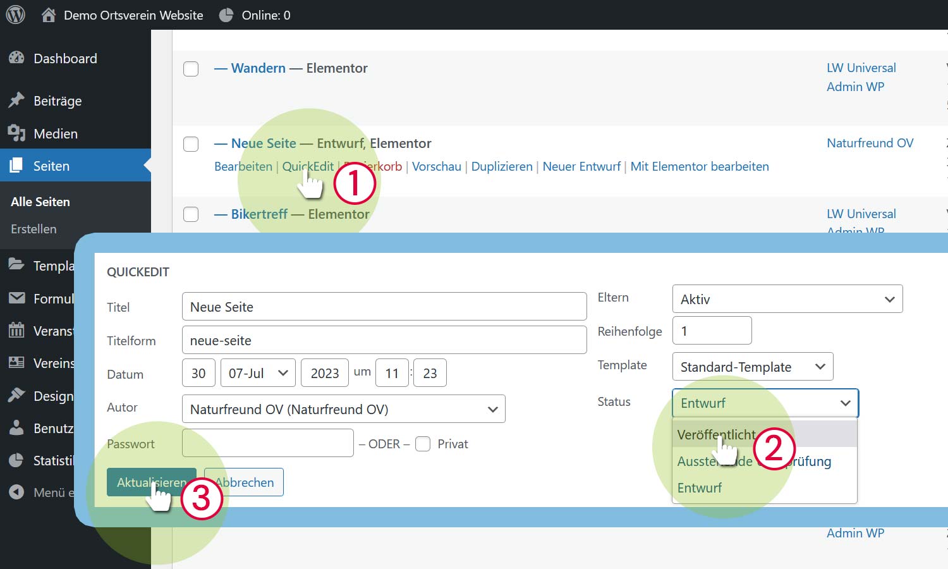The height and width of the screenshot is (569, 948).
Task: Click the Reihenfolge field showing 1
Action: click(x=712, y=331)
